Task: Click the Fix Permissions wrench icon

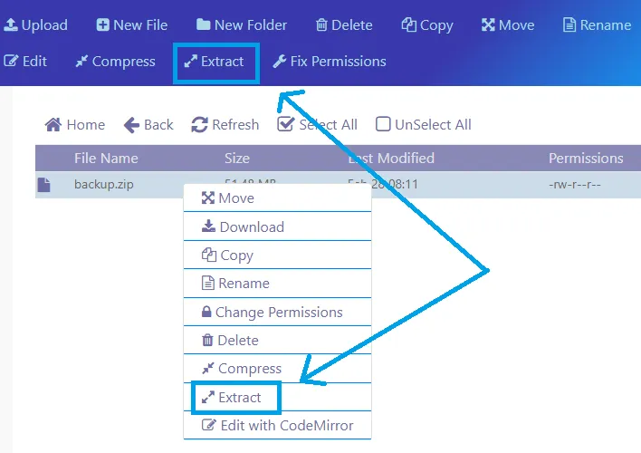Action: [x=280, y=62]
